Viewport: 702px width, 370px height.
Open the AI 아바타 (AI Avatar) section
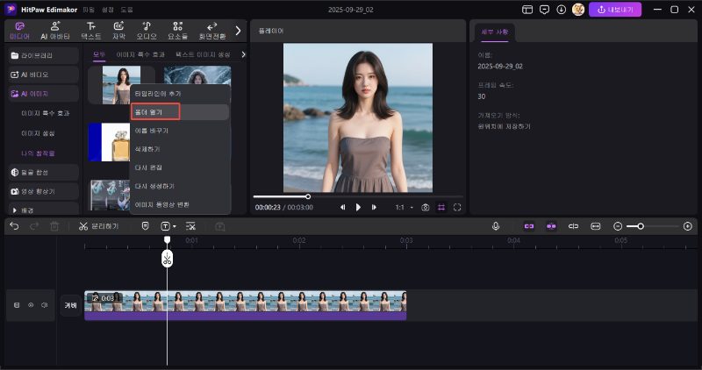point(55,31)
